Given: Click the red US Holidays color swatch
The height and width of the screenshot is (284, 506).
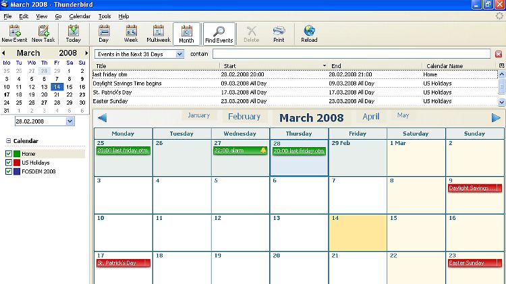Looking at the screenshot, I should tap(17, 163).
